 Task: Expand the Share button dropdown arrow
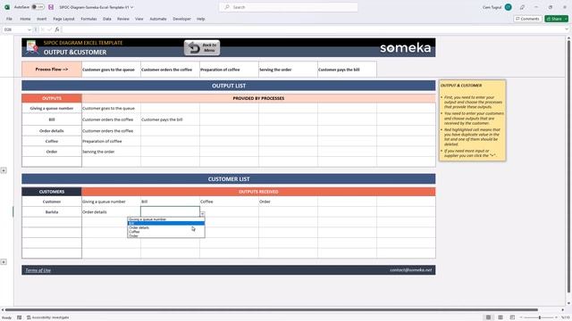pos(566,19)
